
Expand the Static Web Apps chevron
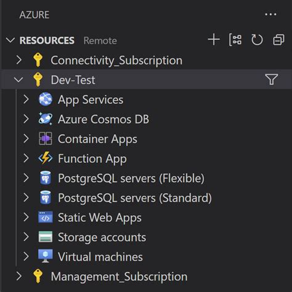pyautogui.click(x=26, y=217)
